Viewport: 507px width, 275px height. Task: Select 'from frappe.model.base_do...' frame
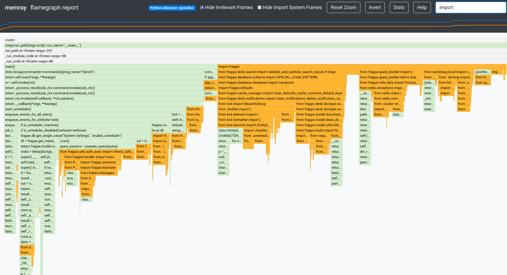tap(319, 120)
